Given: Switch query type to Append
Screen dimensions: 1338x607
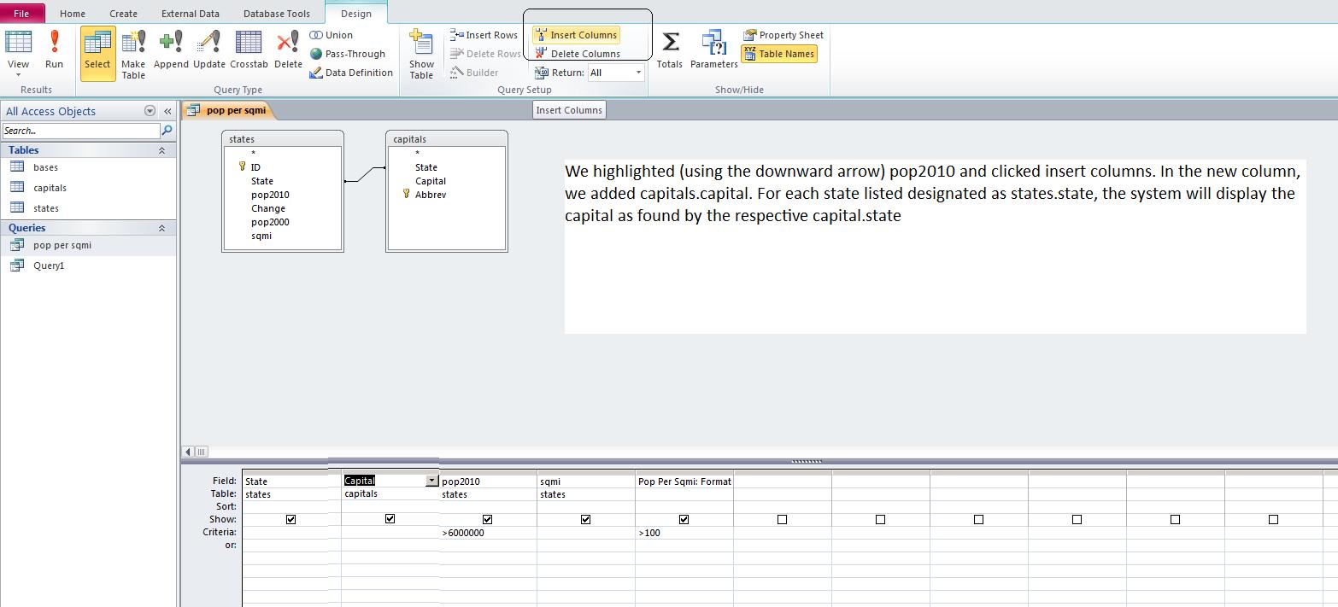Looking at the screenshot, I should [171, 51].
